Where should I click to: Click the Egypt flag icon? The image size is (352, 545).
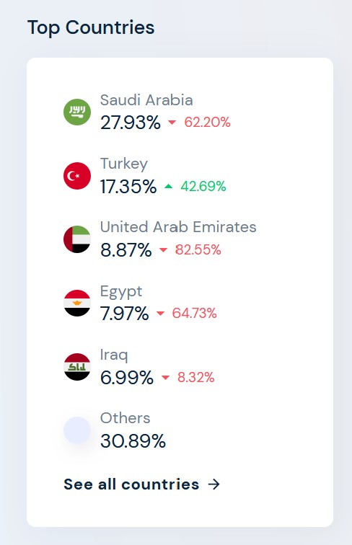point(77,303)
